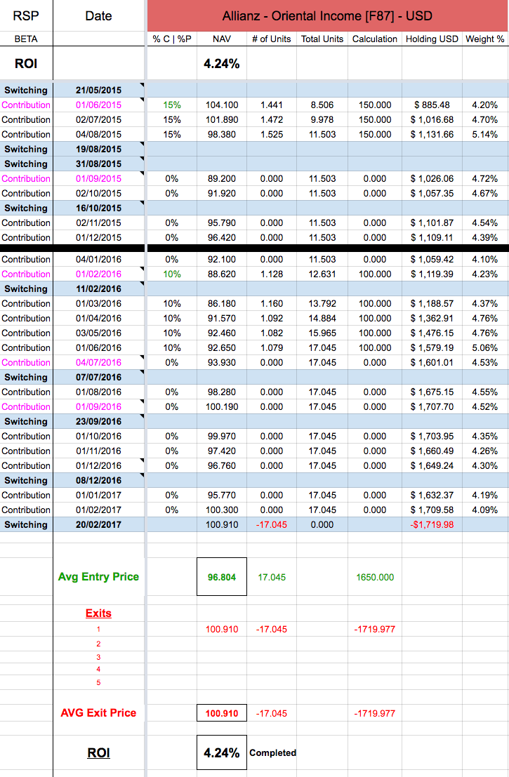Select the top ROI 4.24% value cell
509x777 pixels.
222,63
